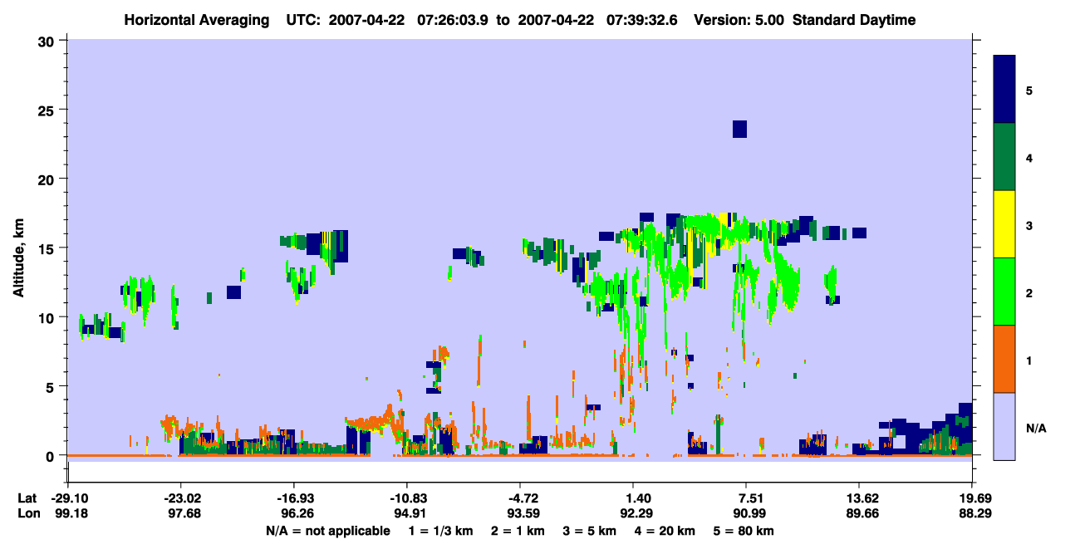This screenshot has height=554, width=1080.
Task: Click the colorbar label 'N/A'
Action: [1035, 429]
